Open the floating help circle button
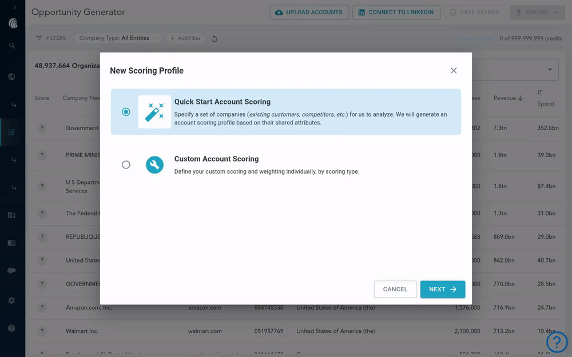Screen dimensions: 572x357 (557, 342)
